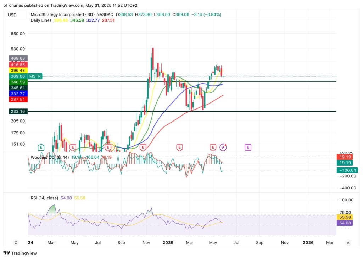Click the close value C369.06
This screenshot has width=363, height=259.
(180, 14)
